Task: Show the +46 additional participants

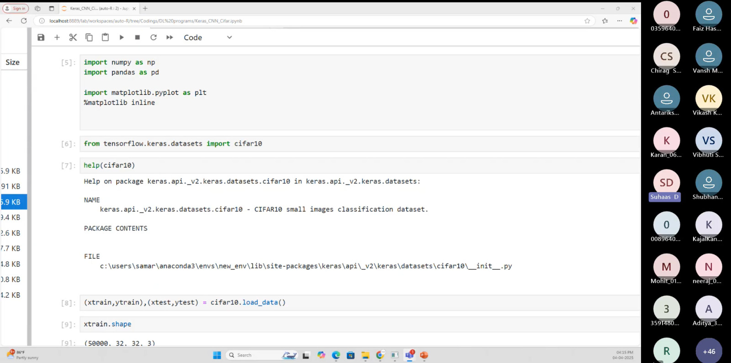Action: click(709, 351)
